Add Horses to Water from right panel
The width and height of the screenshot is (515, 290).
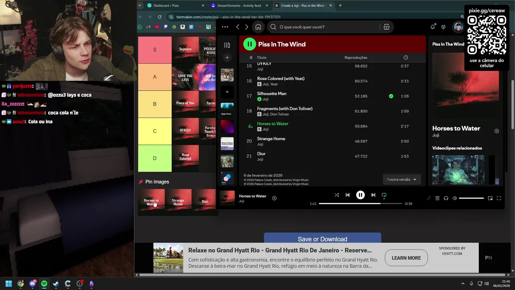[x=496, y=131]
